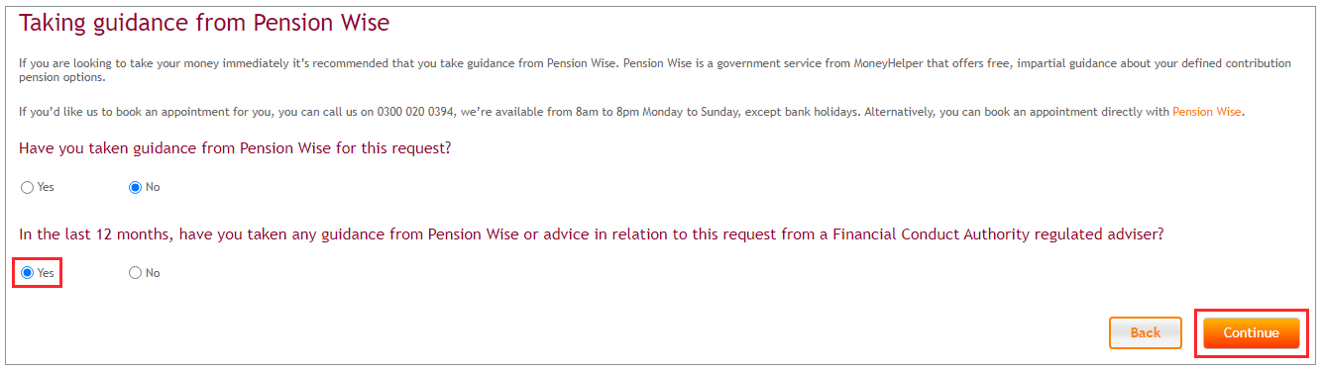The width and height of the screenshot is (1322, 371).
Task: Click the Back button
Action: 1146,333
